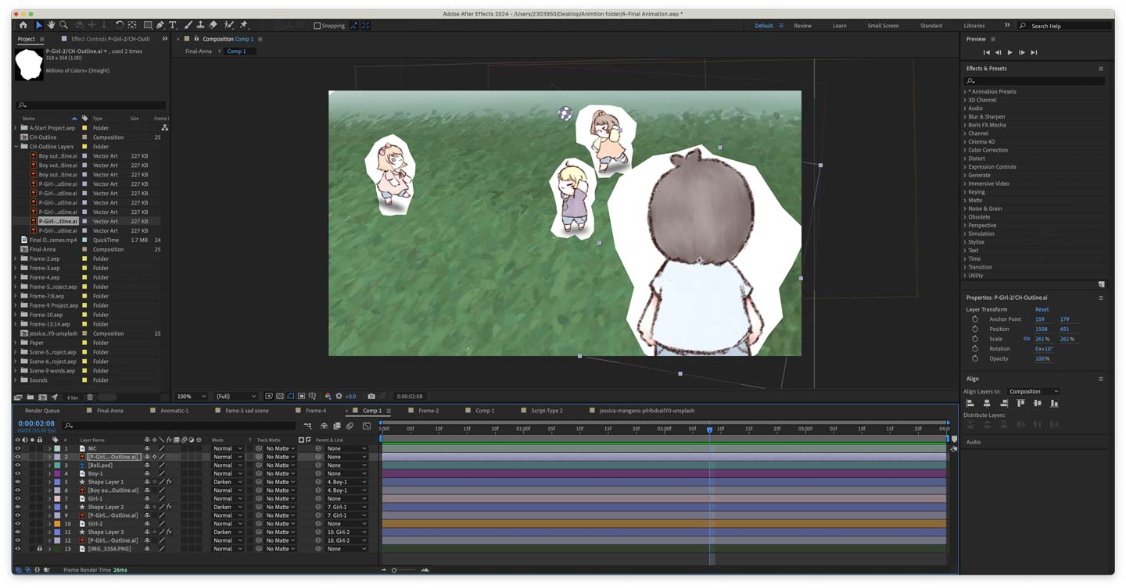Select the Puppet Pin tool
The height and width of the screenshot is (588, 1126).
[x=243, y=25]
